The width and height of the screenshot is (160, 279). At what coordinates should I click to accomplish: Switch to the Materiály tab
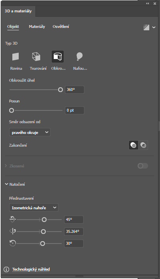coord(37,27)
